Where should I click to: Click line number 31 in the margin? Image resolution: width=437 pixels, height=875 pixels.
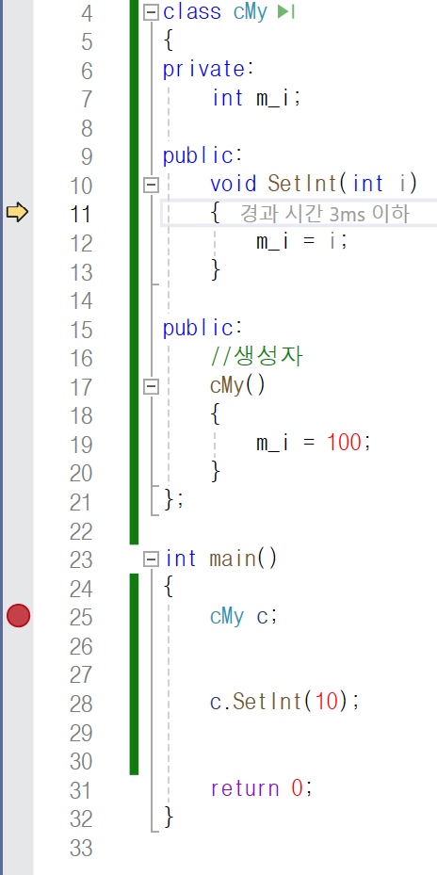[81, 790]
